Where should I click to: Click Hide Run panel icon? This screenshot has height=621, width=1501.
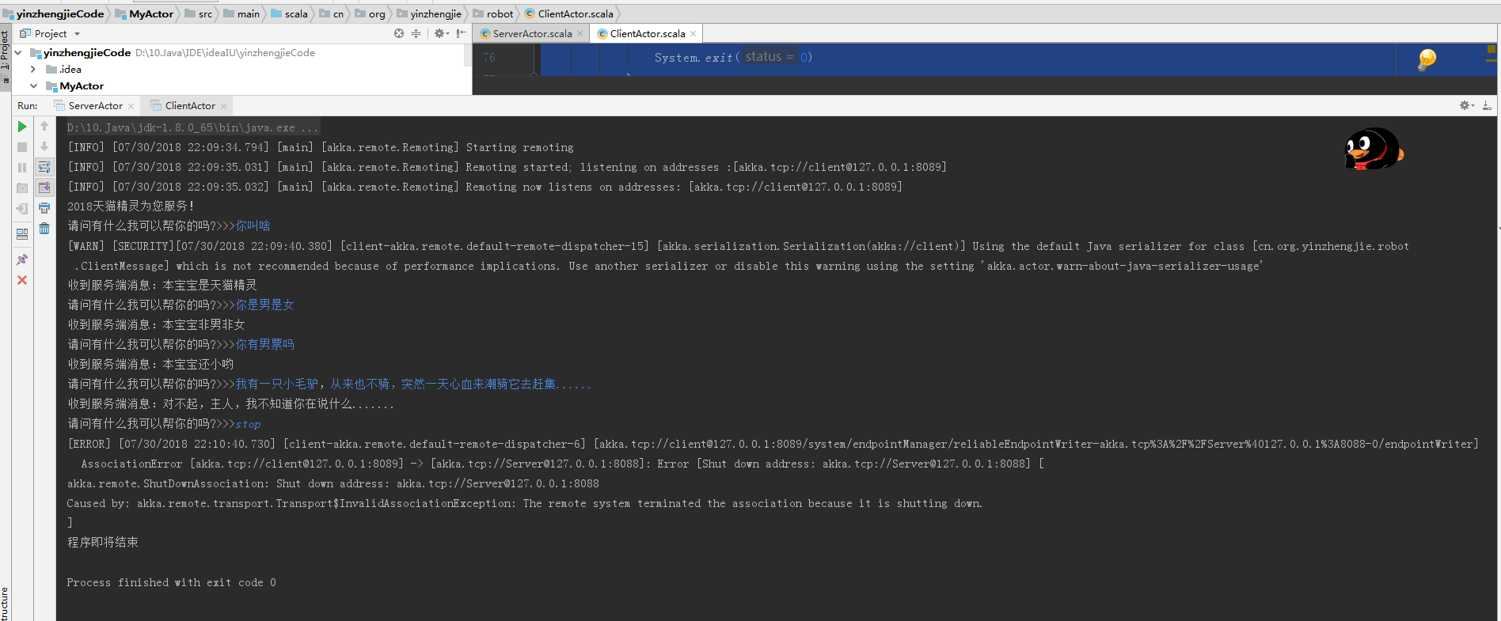click(1487, 105)
